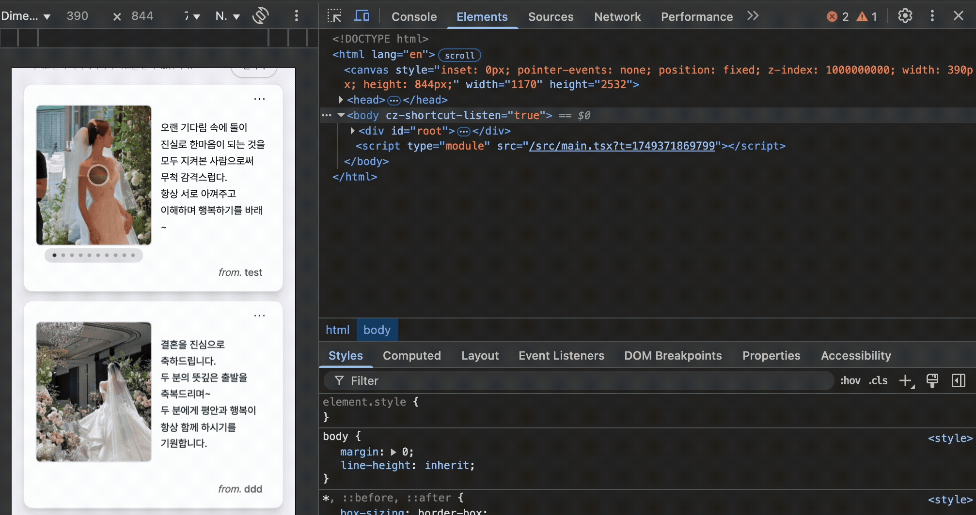Toggle the computed styles sidebar icon
Screen dimensions: 976x515
(959, 381)
